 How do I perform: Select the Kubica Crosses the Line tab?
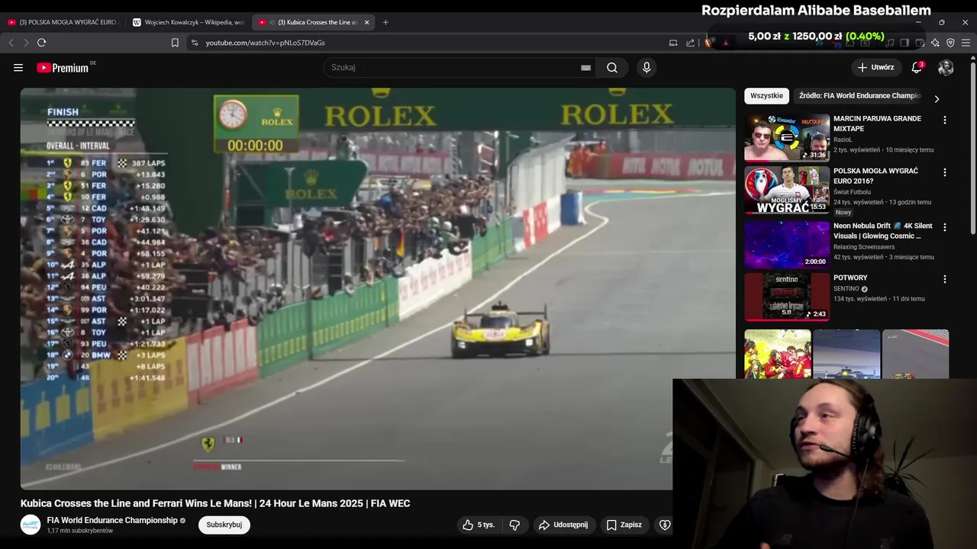tap(313, 22)
